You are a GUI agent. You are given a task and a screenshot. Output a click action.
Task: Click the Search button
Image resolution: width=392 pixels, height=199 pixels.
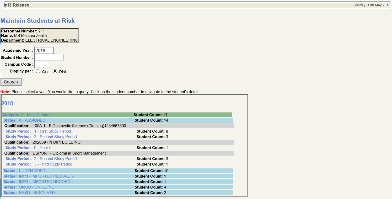[11, 82]
